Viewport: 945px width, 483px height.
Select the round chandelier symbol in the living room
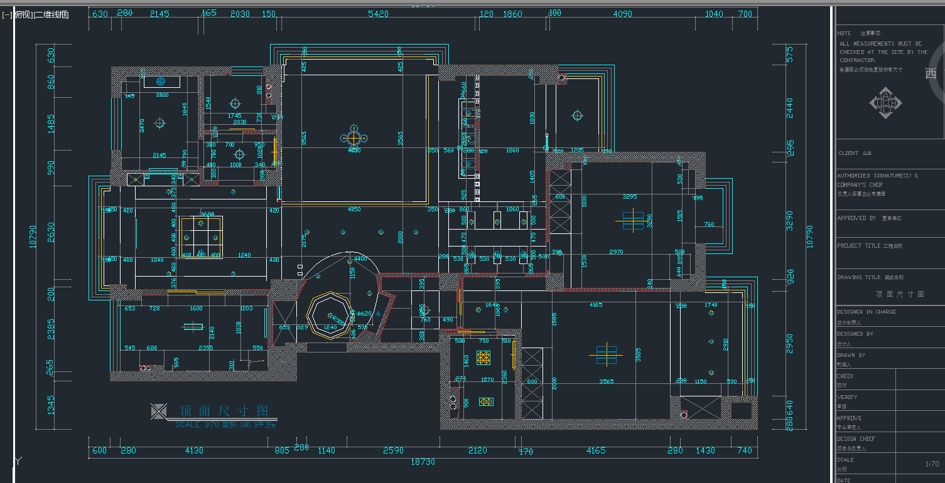pos(354,137)
